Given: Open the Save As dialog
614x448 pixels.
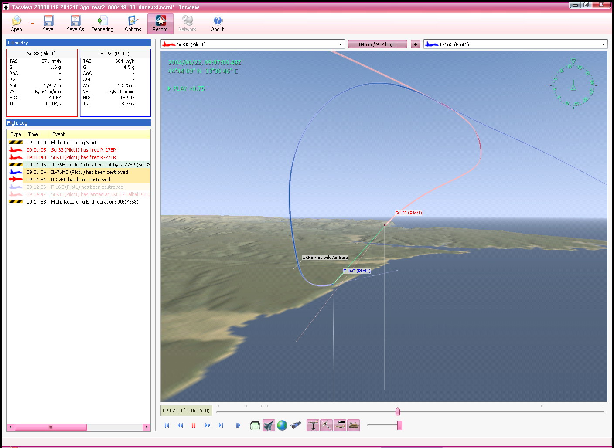Looking at the screenshot, I should (75, 23).
